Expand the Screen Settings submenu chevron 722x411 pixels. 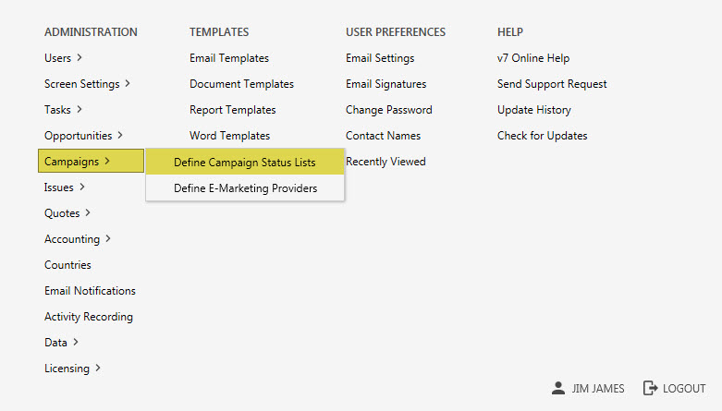(x=128, y=84)
